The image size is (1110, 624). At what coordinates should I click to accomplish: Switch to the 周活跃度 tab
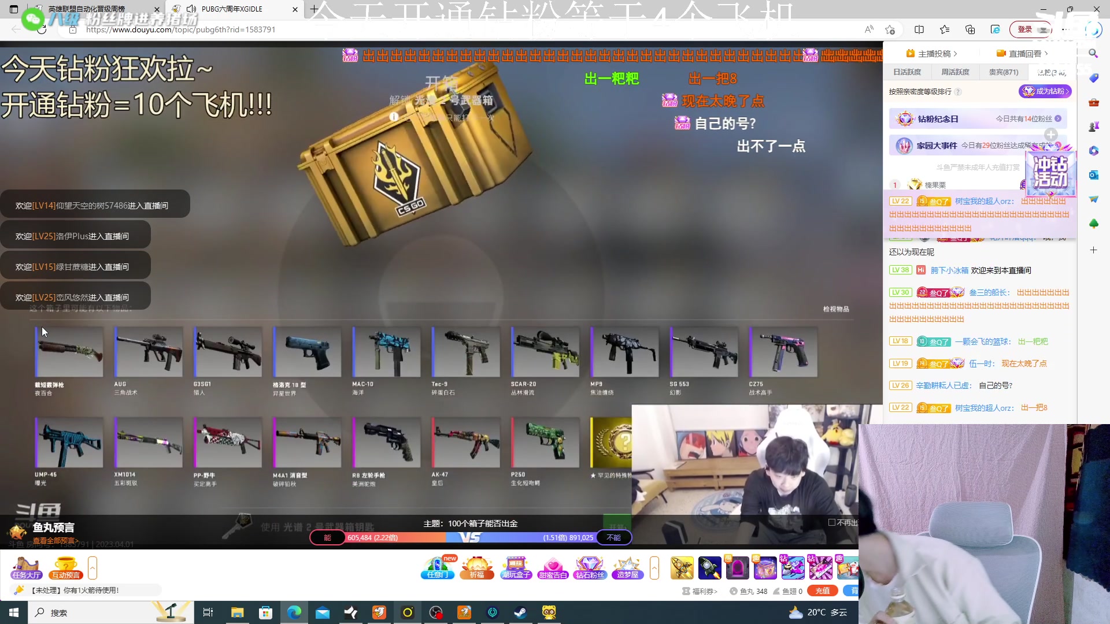tap(954, 72)
